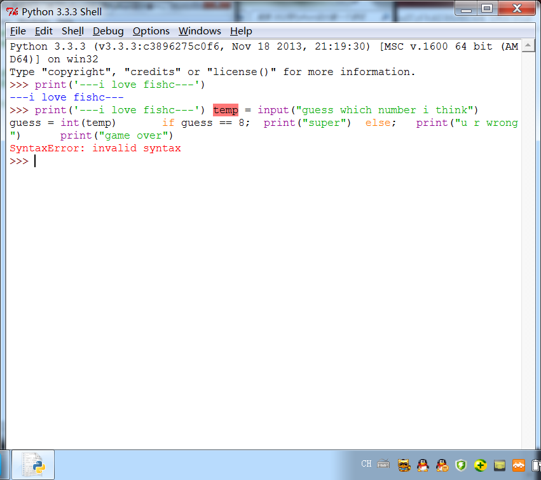Click the network monitor tray icon
This screenshot has width=541, height=480.
(500, 465)
